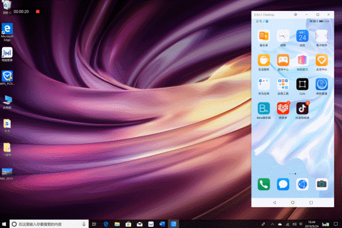Switch to the active phone mirroring taskbar app
This screenshot has height=228, width=342.
point(173,224)
